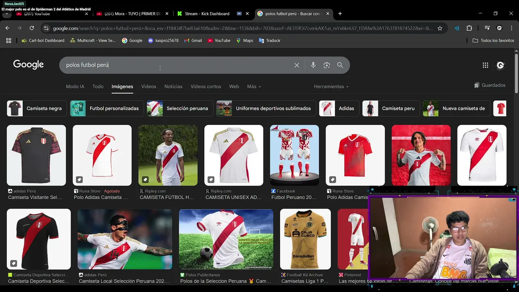Select the Noticias results tab

(x=173, y=87)
